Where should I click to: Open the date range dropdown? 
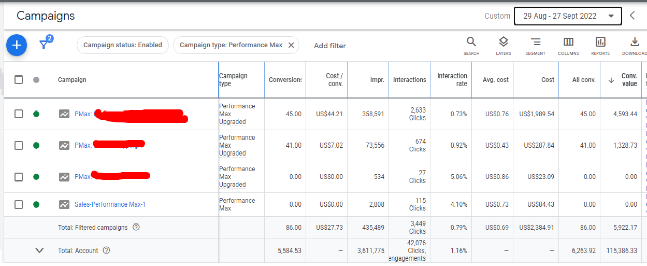567,16
